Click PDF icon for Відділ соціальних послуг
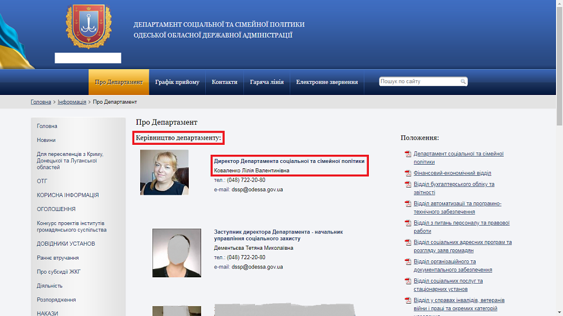The height and width of the screenshot is (316, 563). (408, 281)
